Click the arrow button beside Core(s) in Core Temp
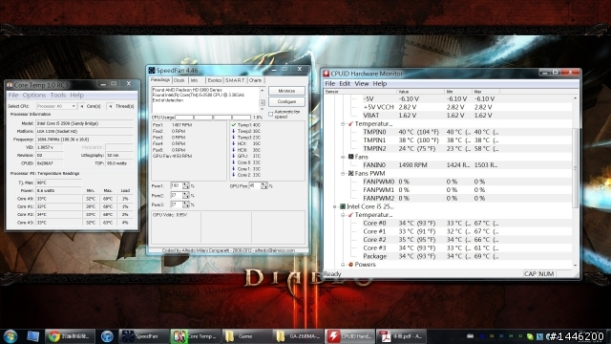Image resolution: width=611 pixels, height=344 pixels. (82, 106)
